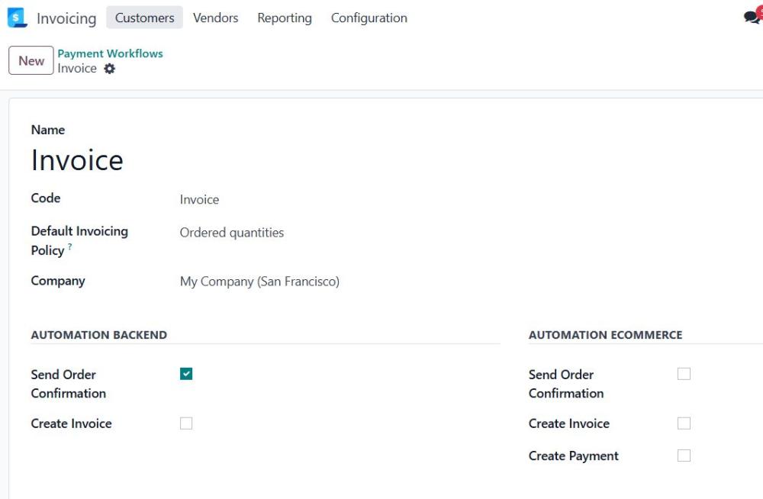
Task: Open the gear actions menu beside Invoice
Action: tap(110, 69)
